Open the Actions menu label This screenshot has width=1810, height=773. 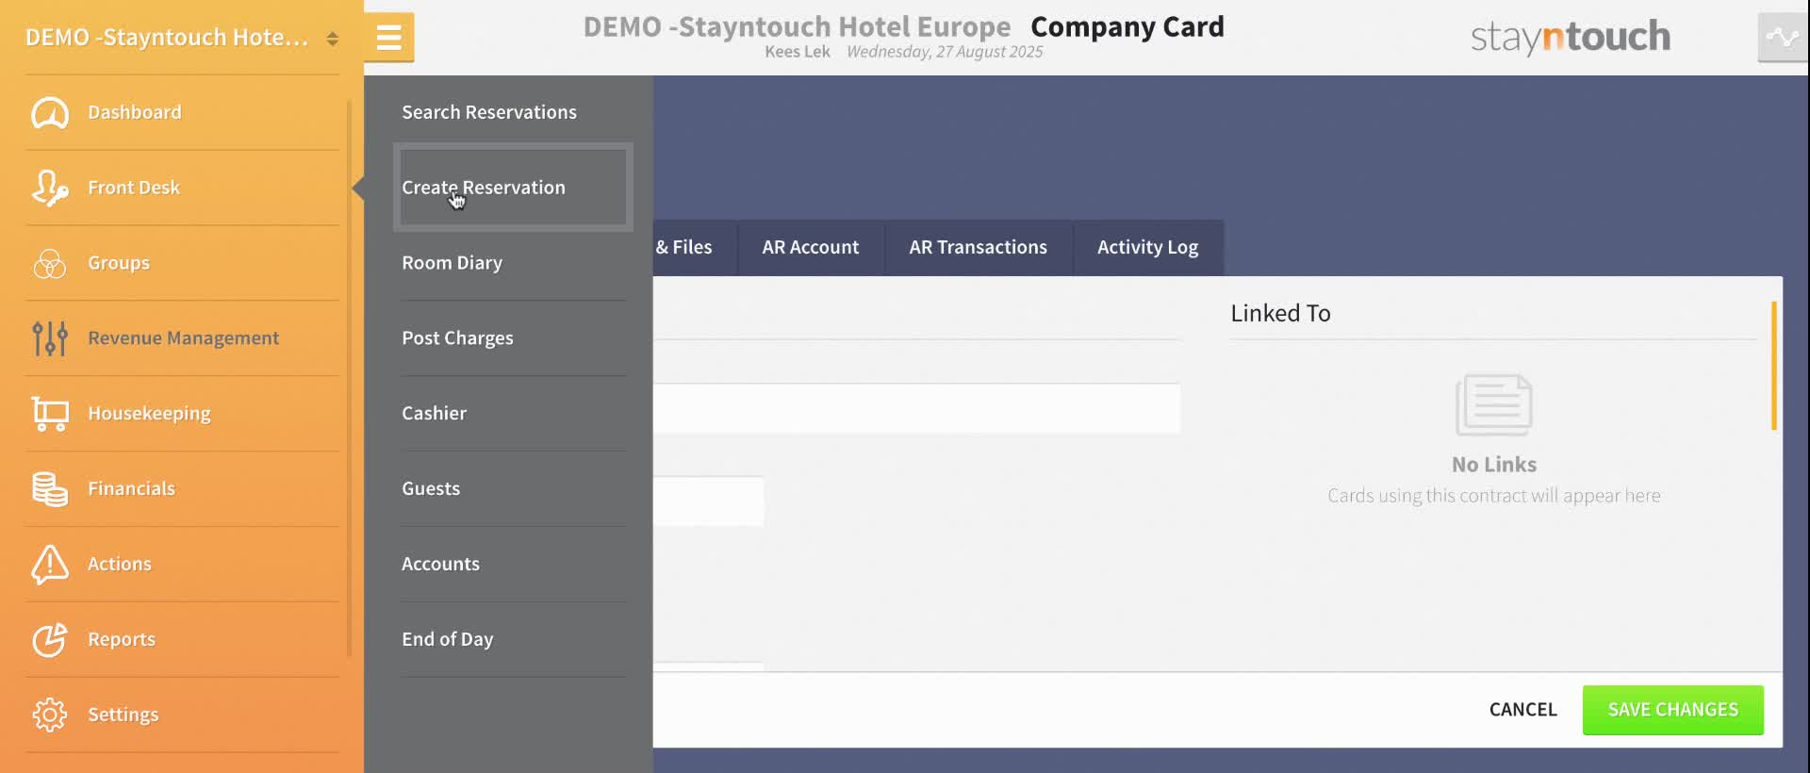click(x=120, y=564)
